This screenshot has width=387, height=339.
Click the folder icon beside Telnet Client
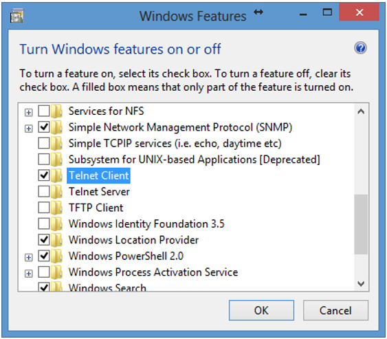[57, 175]
